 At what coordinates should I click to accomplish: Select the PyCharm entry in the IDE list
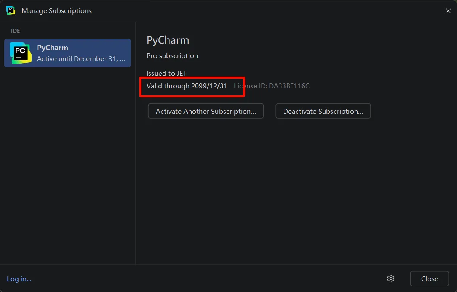point(67,53)
